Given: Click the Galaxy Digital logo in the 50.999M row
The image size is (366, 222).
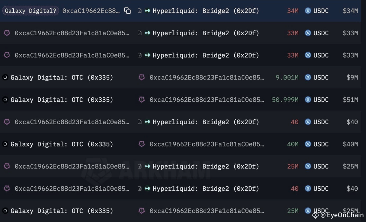Looking at the screenshot, I should 5,100.
